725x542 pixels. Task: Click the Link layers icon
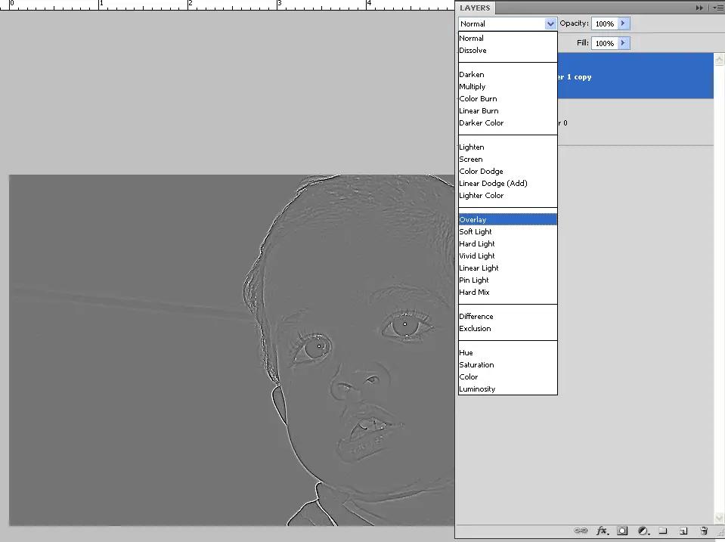(581, 531)
